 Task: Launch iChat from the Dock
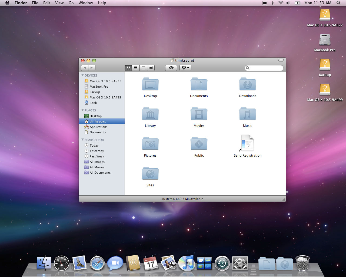115,263
